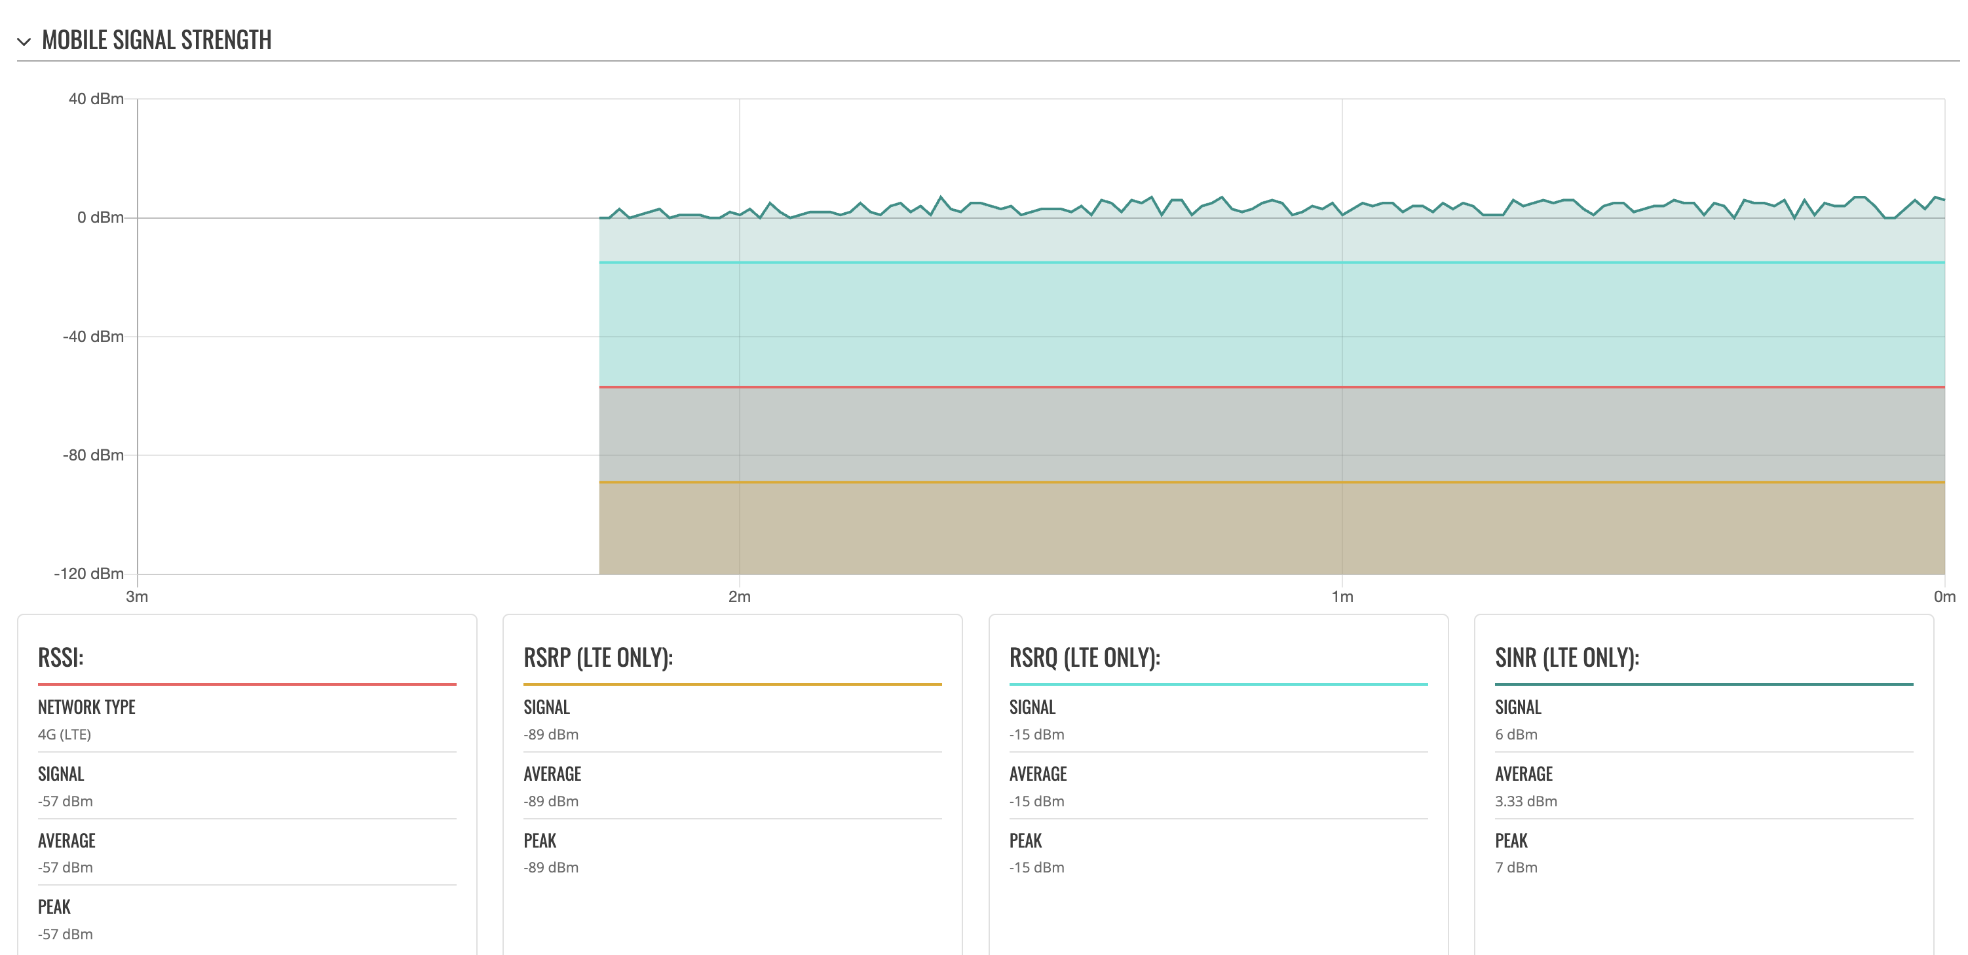The width and height of the screenshot is (1968, 955).
Task: Click the 1m marker on time axis
Action: [x=1342, y=597]
